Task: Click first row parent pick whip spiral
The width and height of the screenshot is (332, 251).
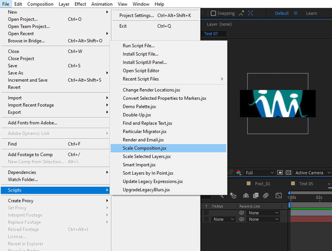Action: (x=241, y=213)
